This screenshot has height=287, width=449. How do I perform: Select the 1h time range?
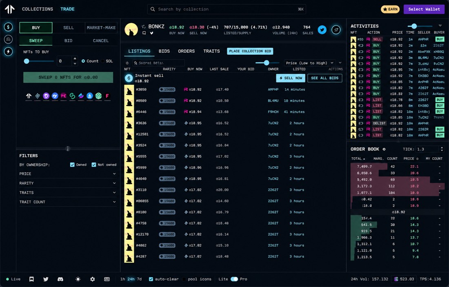pyautogui.click(x=122, y=279)
